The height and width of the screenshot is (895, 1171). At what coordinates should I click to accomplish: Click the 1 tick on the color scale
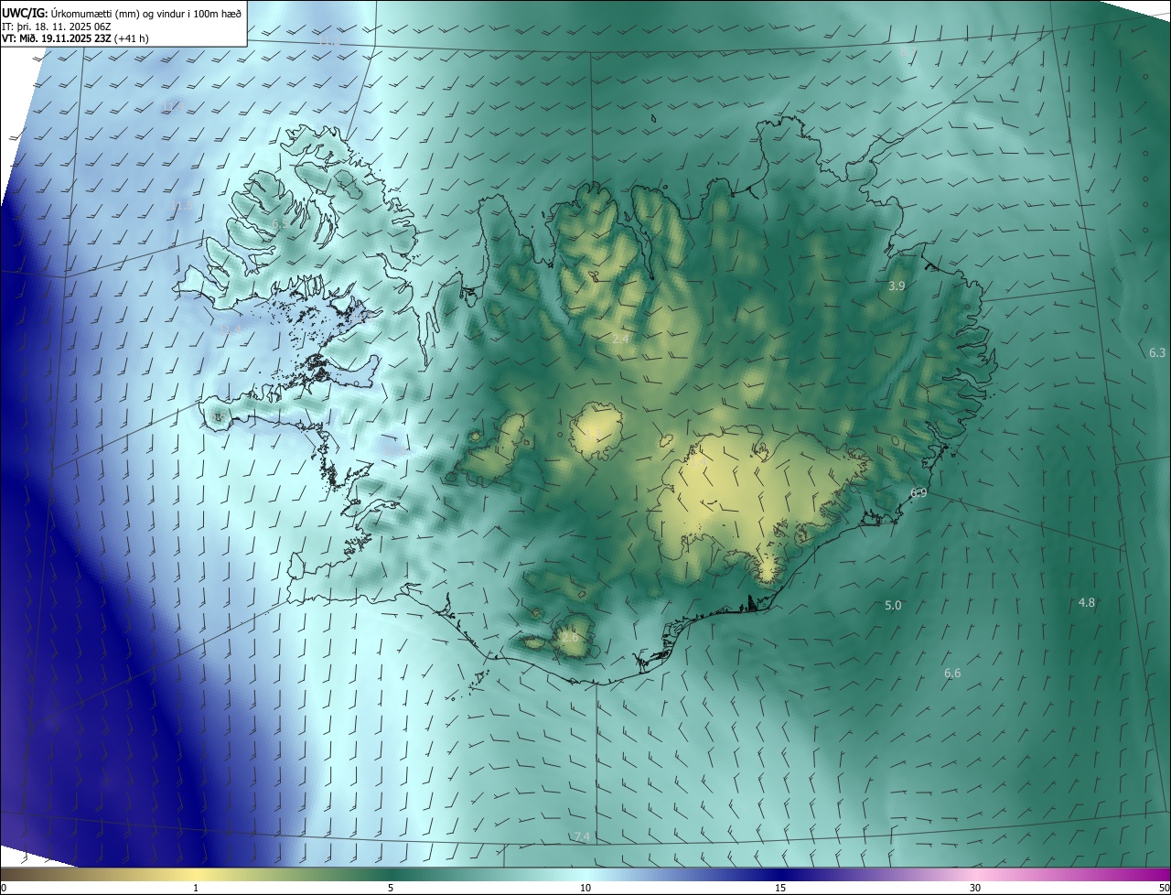[x=196, y=889]
